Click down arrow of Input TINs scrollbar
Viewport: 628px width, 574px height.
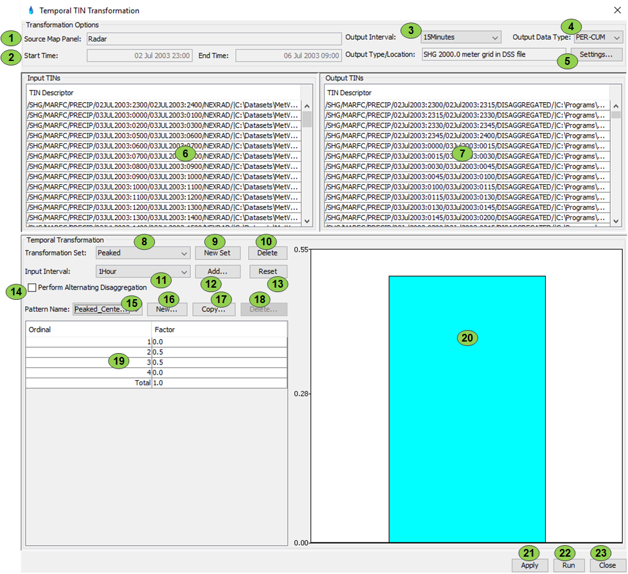pyautogui.click(x=307, y=222)
